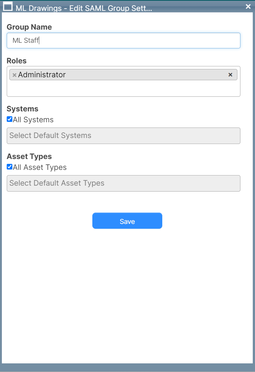Click the right-side x on the Administrator tag
255x372 pixels.
coord(230,75)
